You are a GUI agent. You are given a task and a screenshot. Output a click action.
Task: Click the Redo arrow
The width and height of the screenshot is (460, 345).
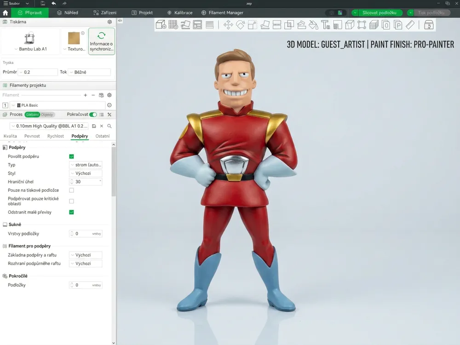(x=64, y=4)
